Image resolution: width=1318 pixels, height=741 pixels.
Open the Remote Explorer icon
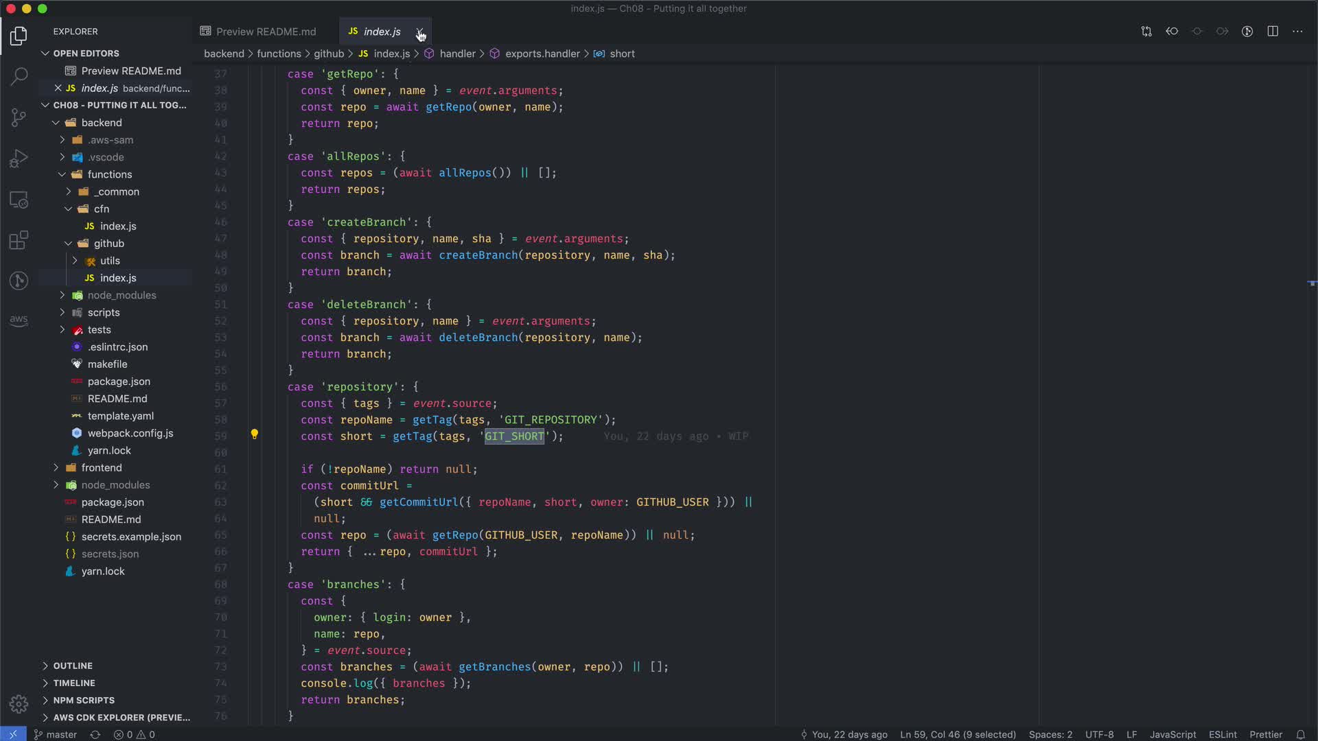(x=19, y=200)
